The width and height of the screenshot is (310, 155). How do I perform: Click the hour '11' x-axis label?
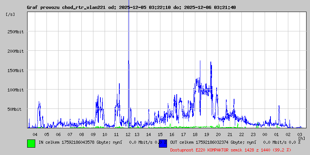pos(117,134)
